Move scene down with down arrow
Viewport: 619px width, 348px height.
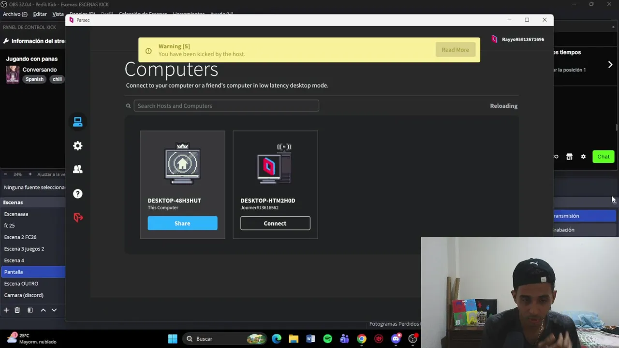click(54, 310)
